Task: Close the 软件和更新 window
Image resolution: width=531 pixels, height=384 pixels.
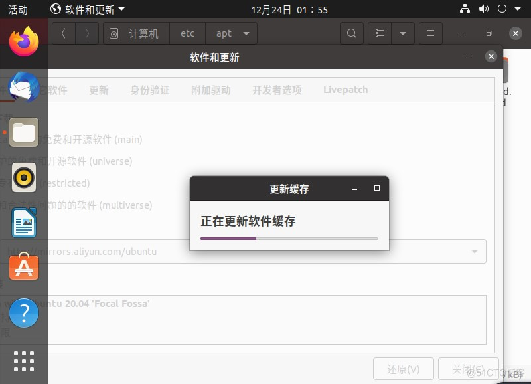Action: 491,56
